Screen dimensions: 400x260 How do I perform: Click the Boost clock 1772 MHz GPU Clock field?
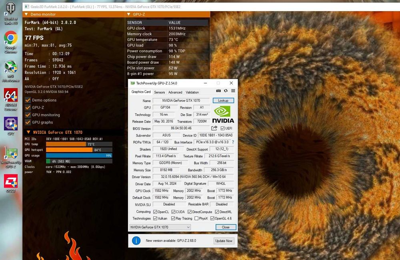(225, 191)
